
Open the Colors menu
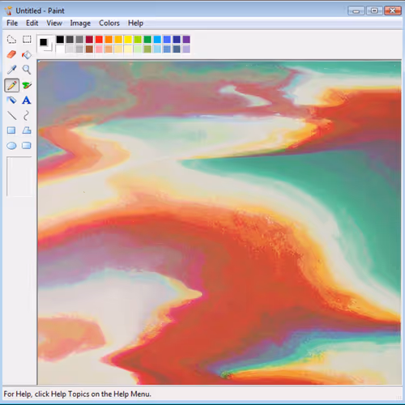[x=109, y=23]
